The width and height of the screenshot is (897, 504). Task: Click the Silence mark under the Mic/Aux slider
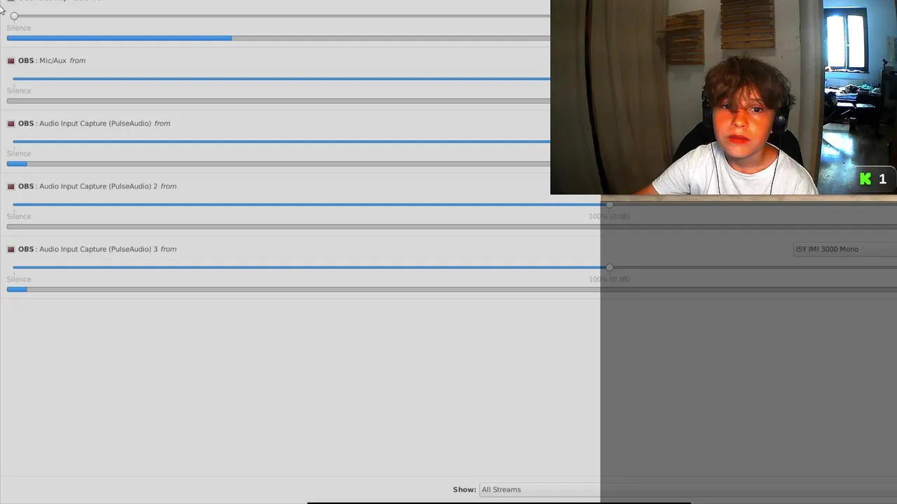pyautogui.click(x=19, y=91)
